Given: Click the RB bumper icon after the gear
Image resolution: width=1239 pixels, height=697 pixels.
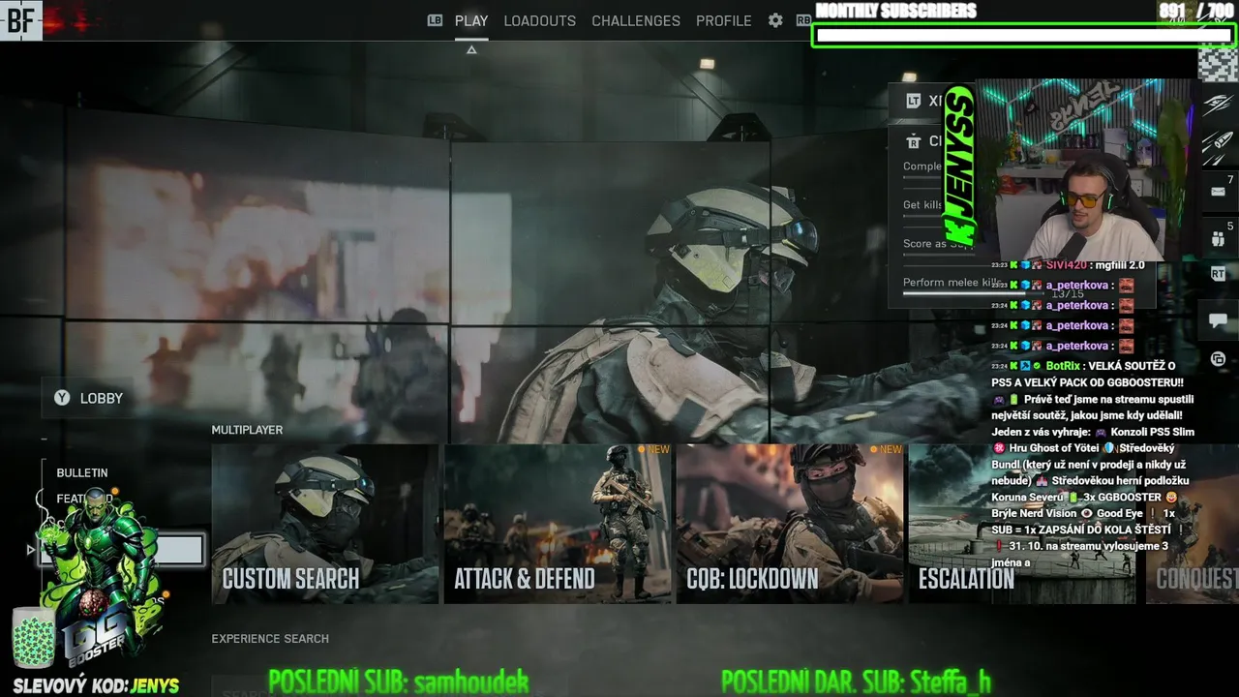Looking at the screenshot, I should tap(803, 20).
